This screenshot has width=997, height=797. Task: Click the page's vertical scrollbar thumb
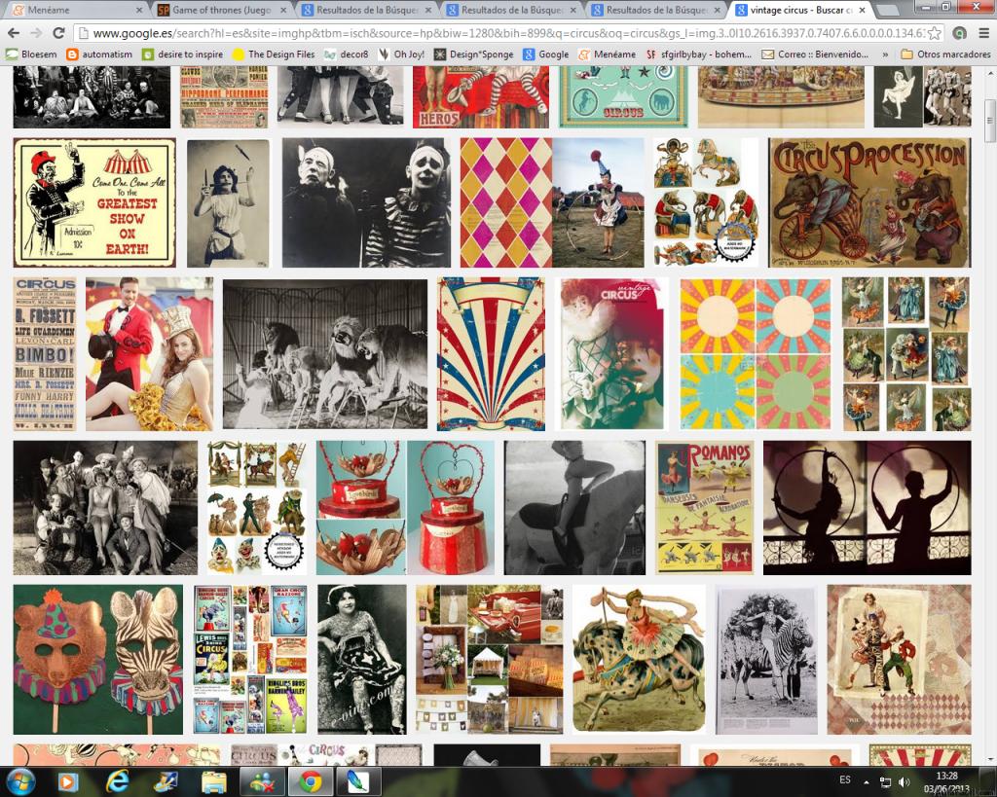click(x=990, y=121)
